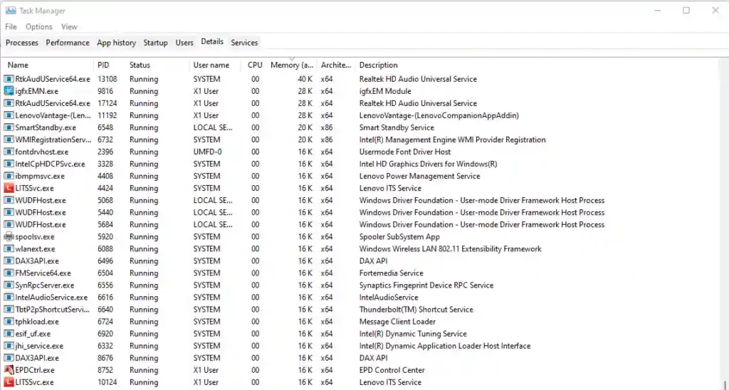Select the SmartStandby.exe process icon
This screenshot has width=729, height=390.
click(9, 127)
